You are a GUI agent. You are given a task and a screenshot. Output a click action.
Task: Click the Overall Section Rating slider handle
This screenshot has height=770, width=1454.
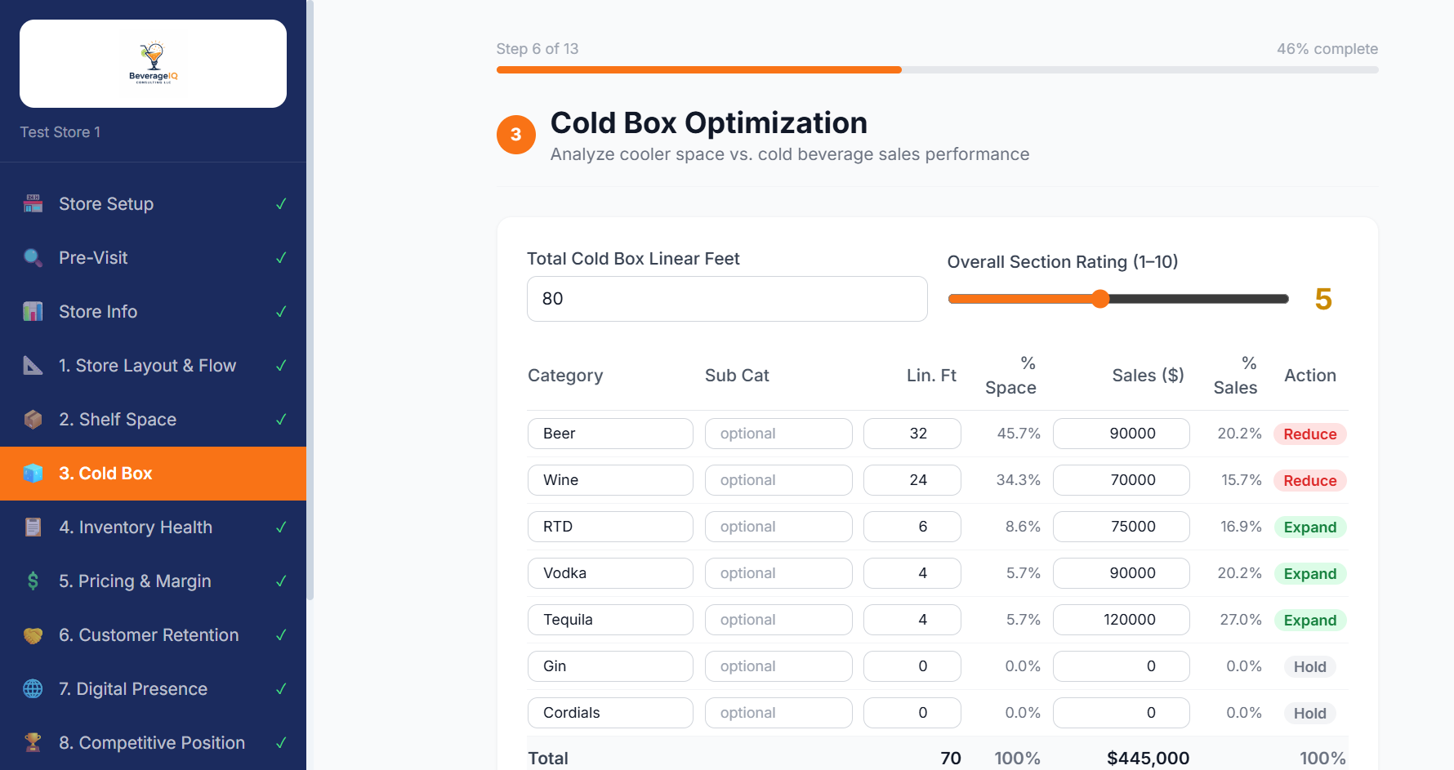pos(1100,299)
